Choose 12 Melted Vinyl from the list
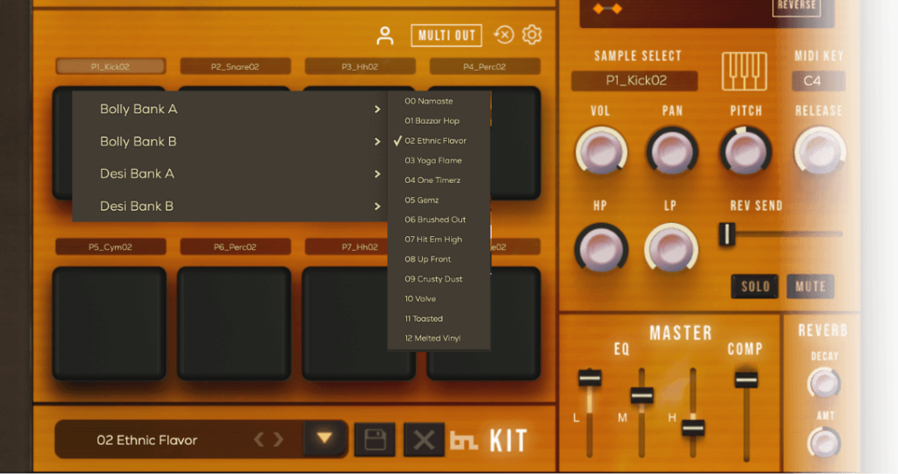Image resolution: width=898 pixels, height=474 pixels. 432,338
